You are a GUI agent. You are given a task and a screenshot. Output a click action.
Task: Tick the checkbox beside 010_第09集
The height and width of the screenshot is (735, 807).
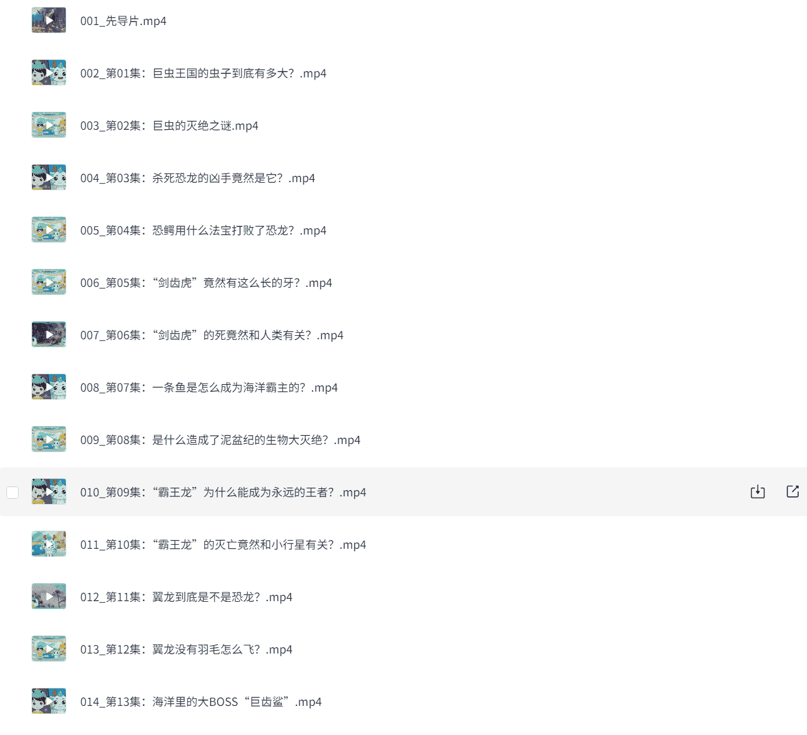click(x=12, y=492)
